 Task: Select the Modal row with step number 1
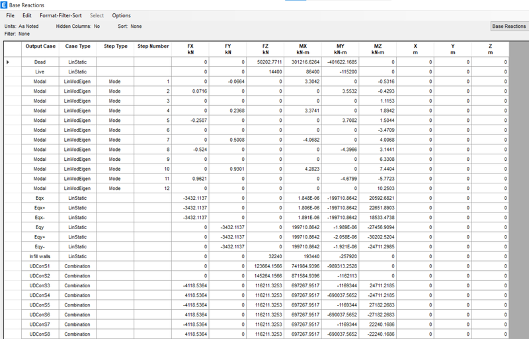tap(257, 81)
